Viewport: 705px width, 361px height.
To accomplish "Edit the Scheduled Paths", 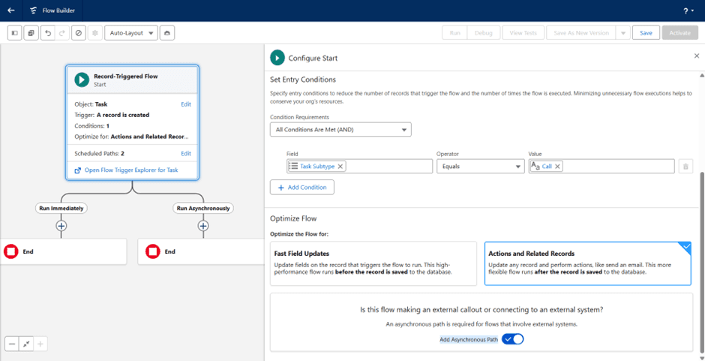I will pyautogui.click(x=186, y=154).
